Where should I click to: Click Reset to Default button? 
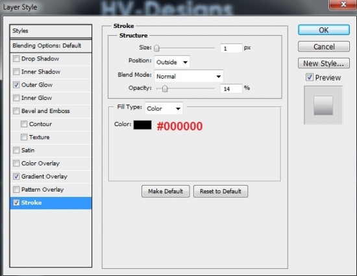click(x=221, y=192)
